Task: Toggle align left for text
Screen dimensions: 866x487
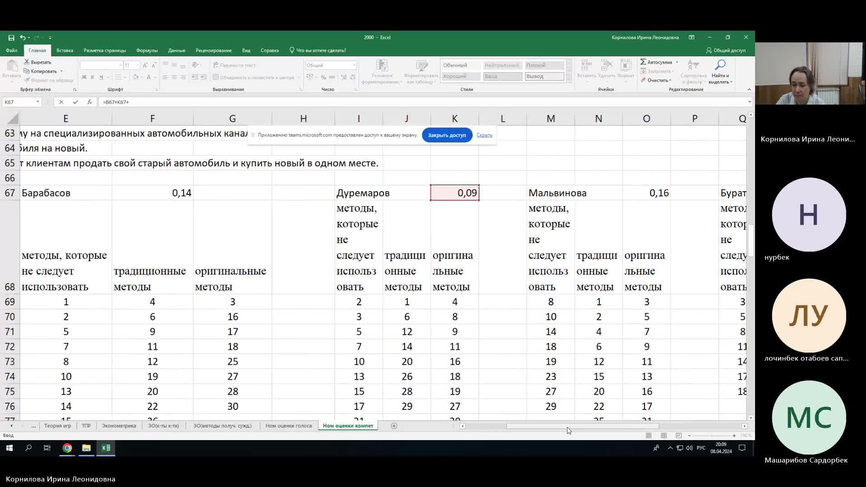Action: 165,77
